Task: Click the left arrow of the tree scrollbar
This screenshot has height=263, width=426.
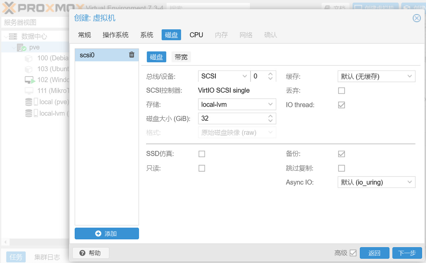Action: (5, 242)
